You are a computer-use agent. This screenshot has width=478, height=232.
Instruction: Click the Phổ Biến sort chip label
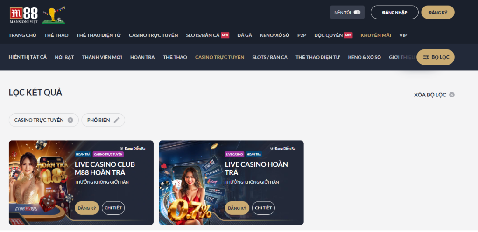[x=98, y=120]
